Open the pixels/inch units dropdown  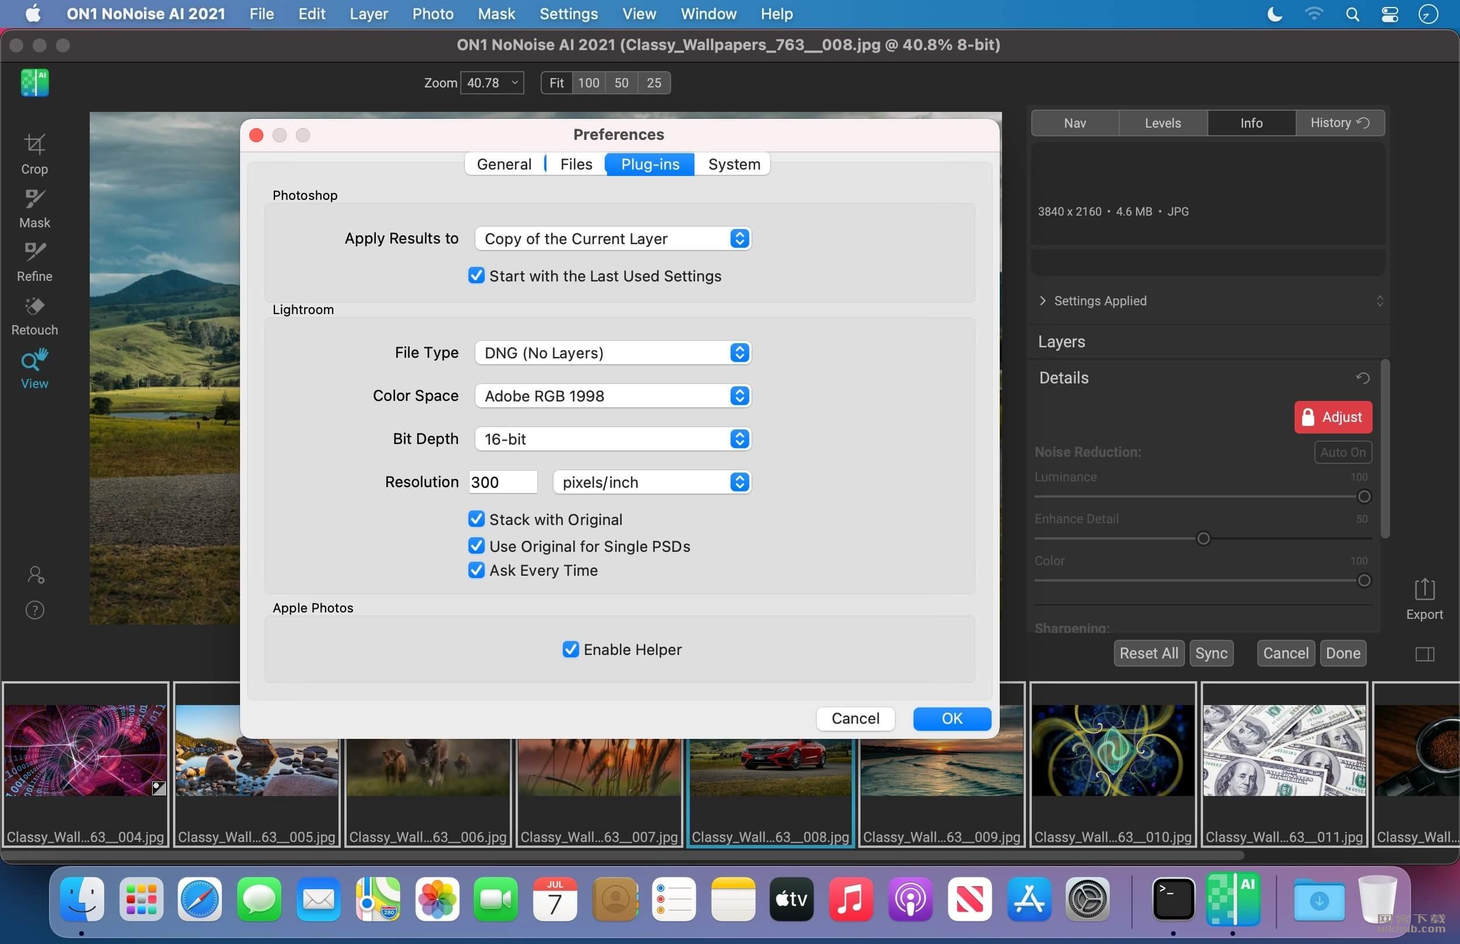click(651, 482)
